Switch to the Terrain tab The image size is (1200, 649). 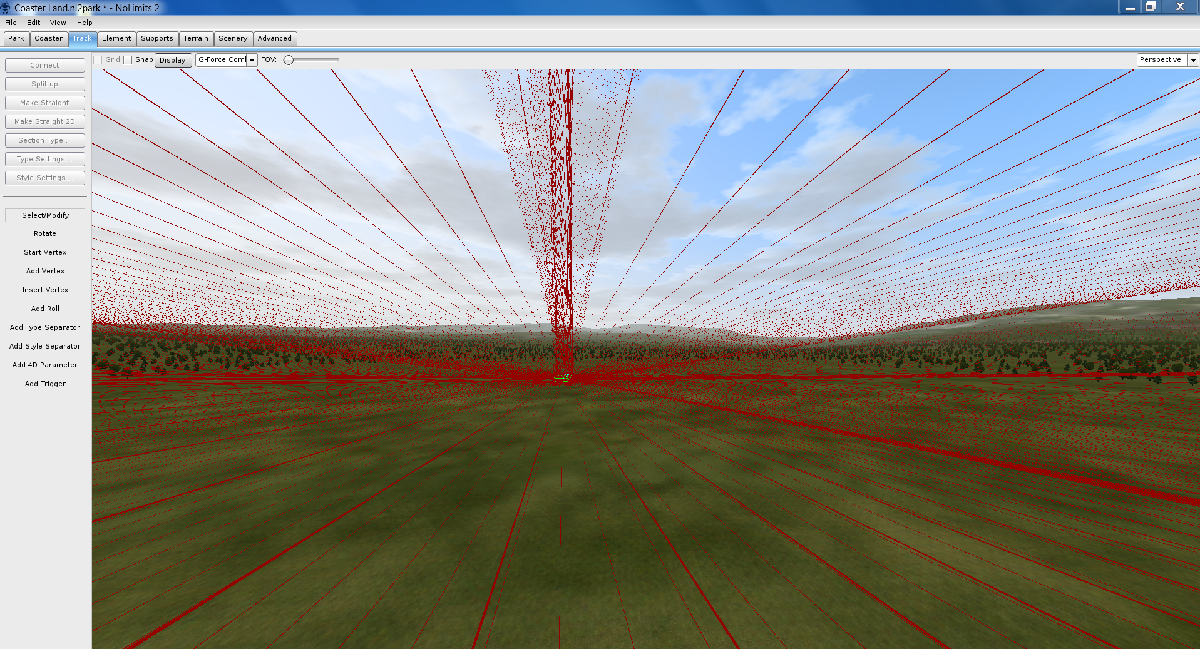[195, 39]
